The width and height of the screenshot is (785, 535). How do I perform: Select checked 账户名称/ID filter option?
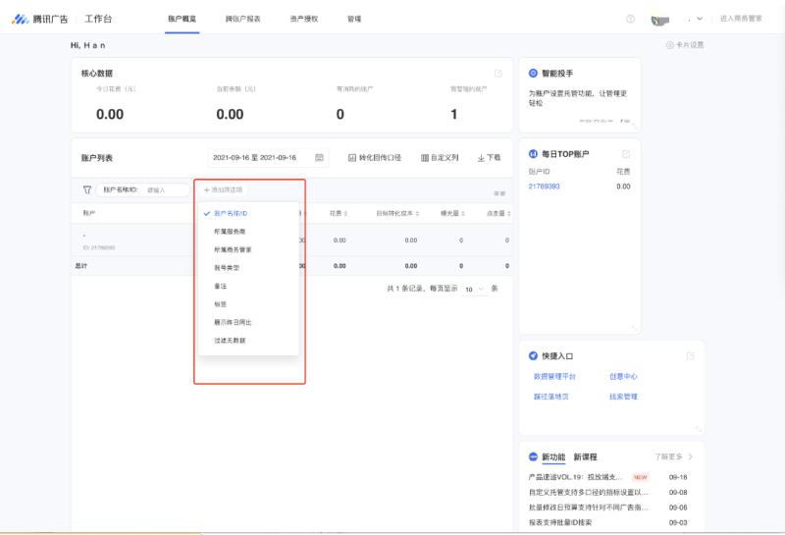tap(248, 213)
